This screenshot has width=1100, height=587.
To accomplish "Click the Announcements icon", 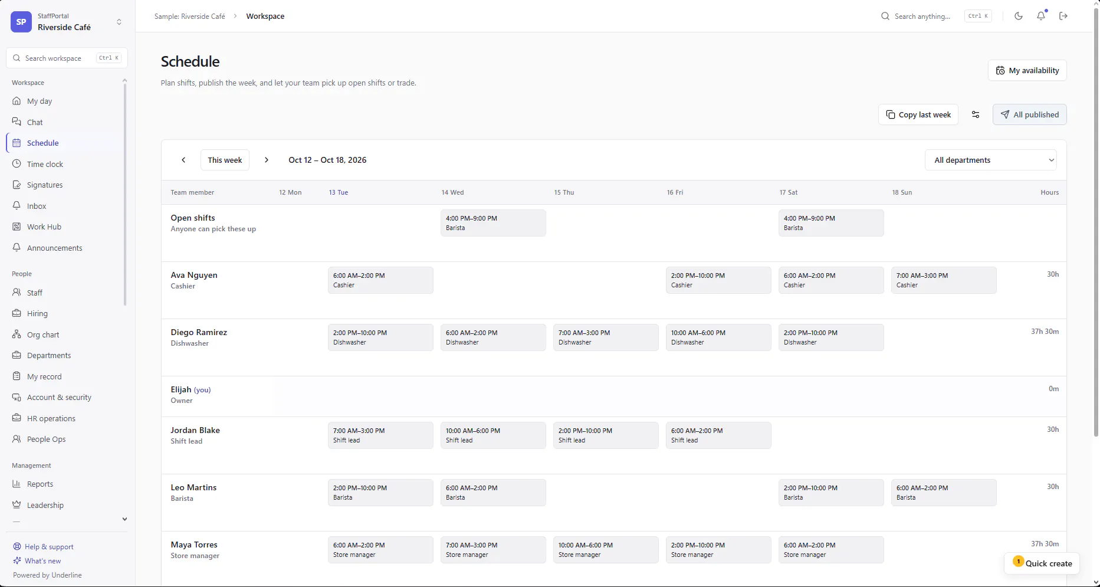I will 17,248.
